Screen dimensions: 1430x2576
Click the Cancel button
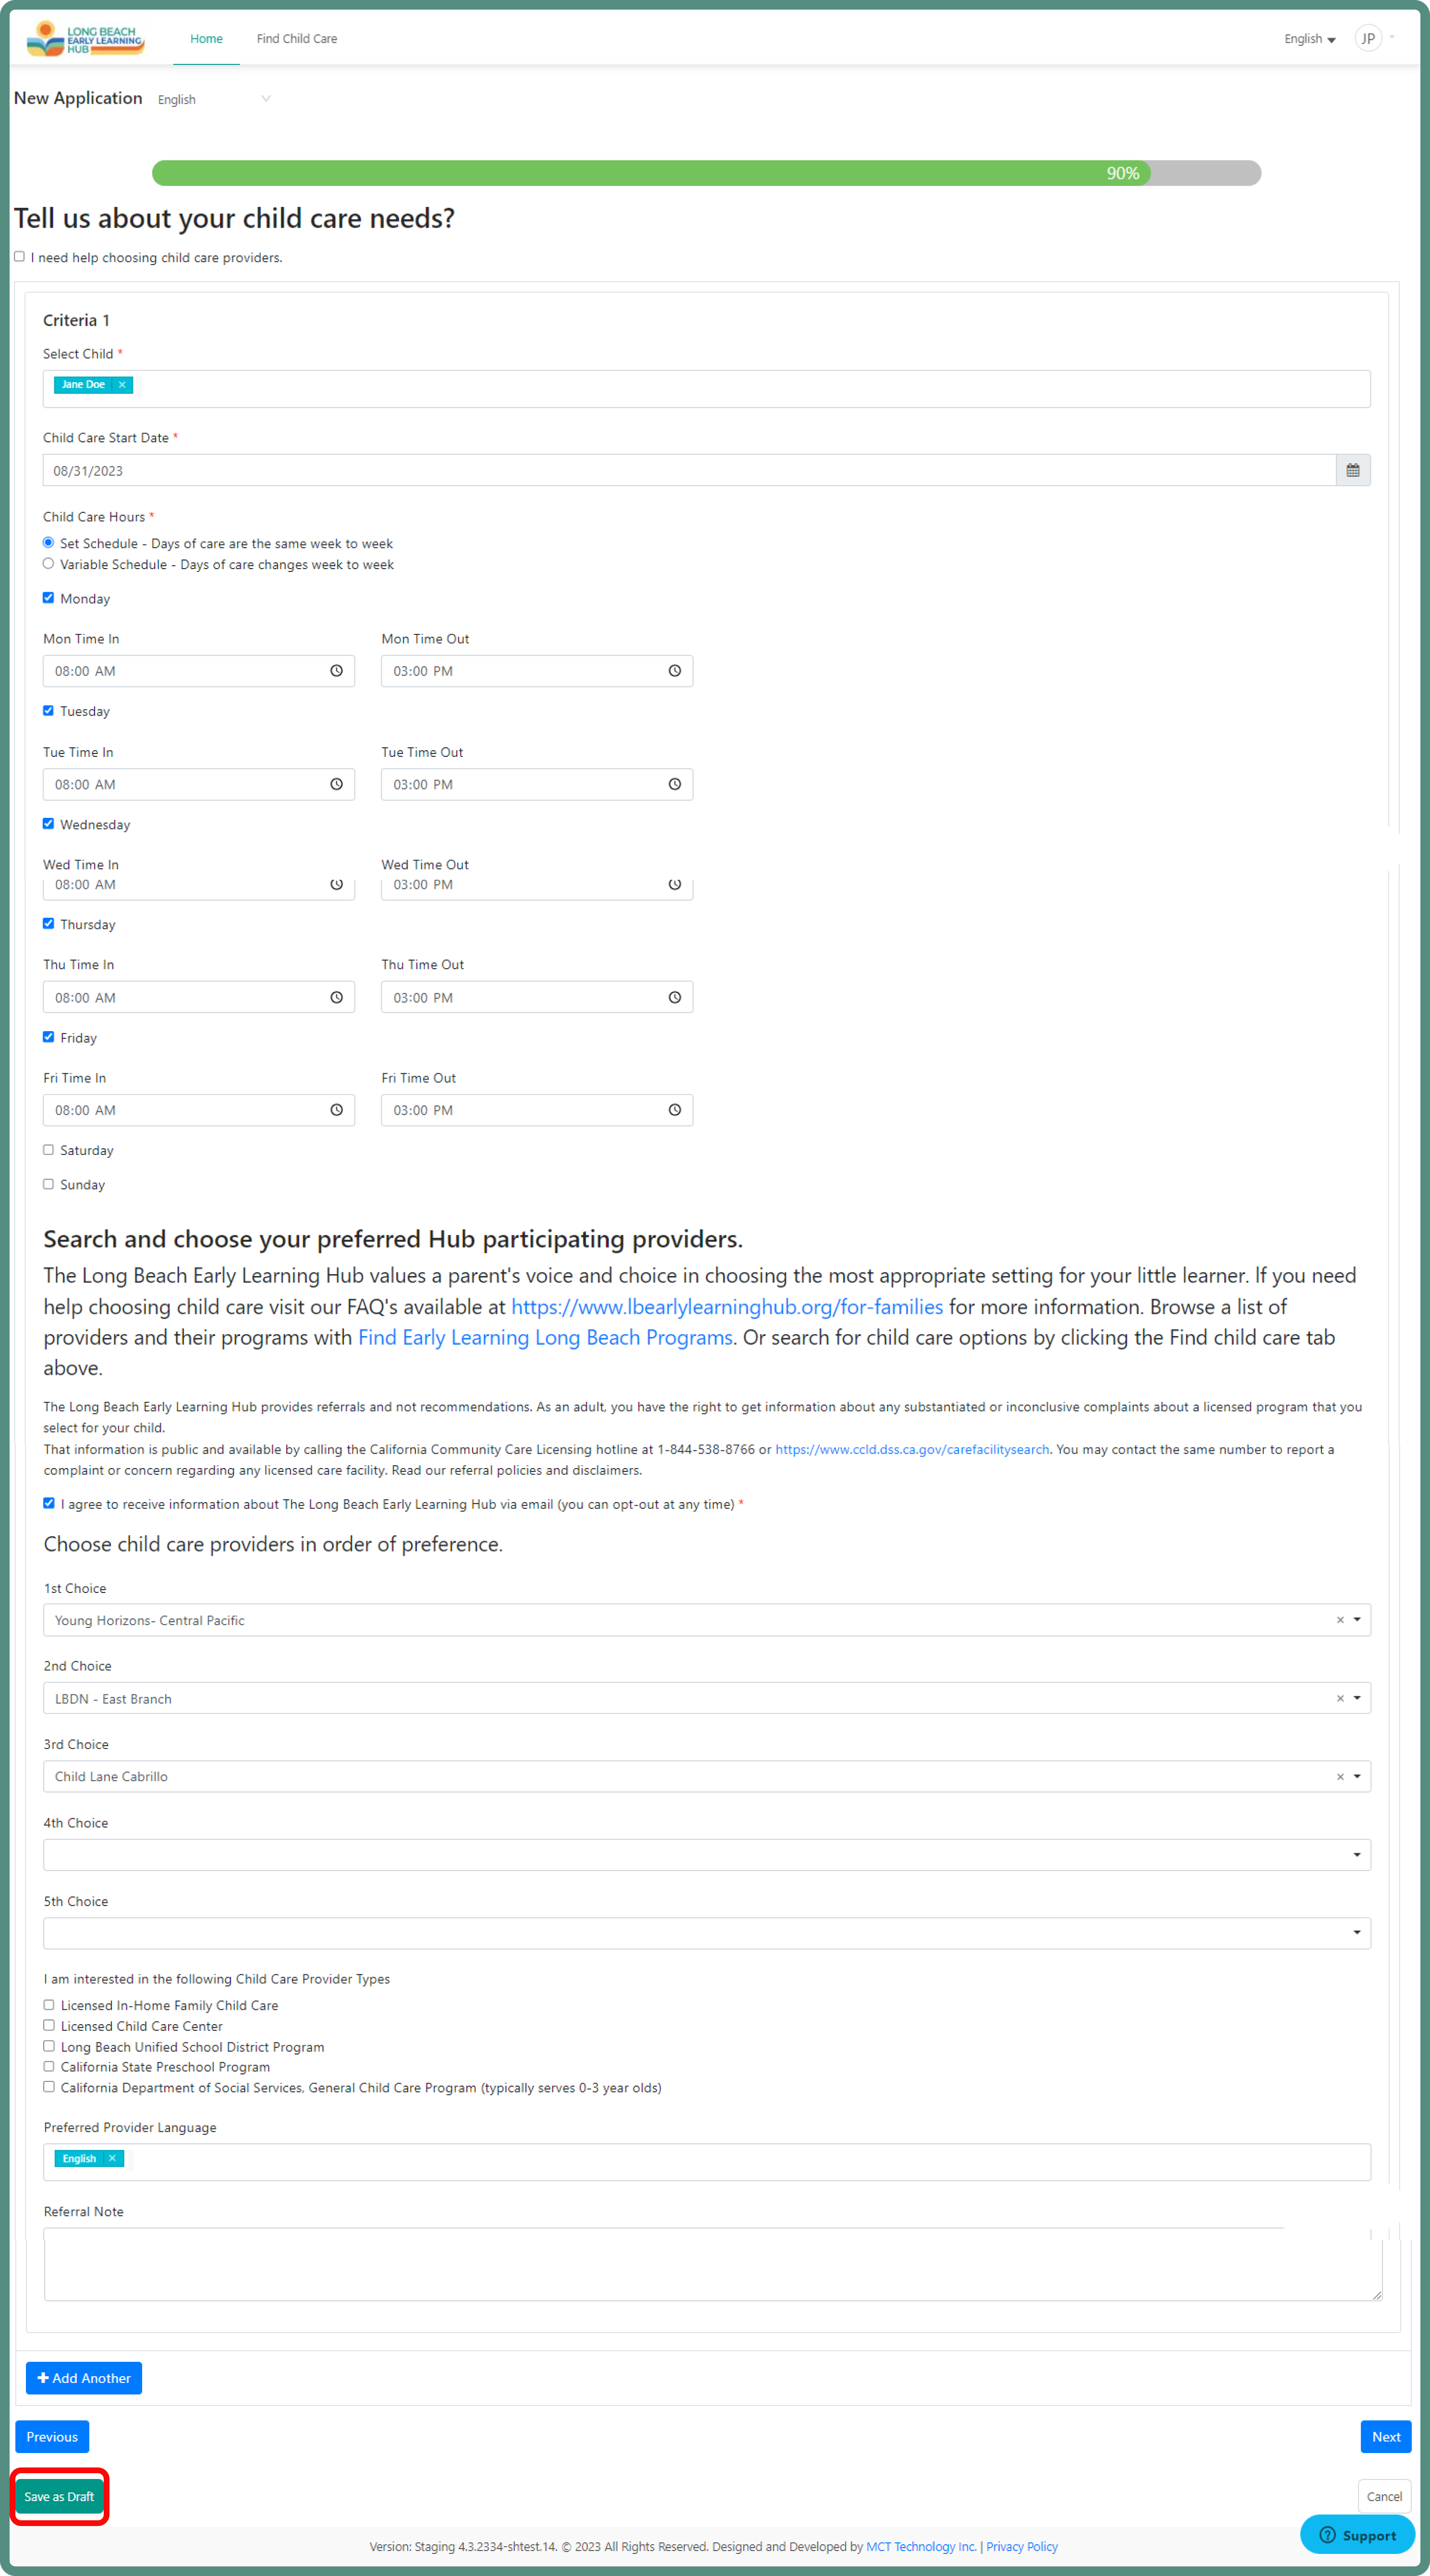point(1384,2496)
